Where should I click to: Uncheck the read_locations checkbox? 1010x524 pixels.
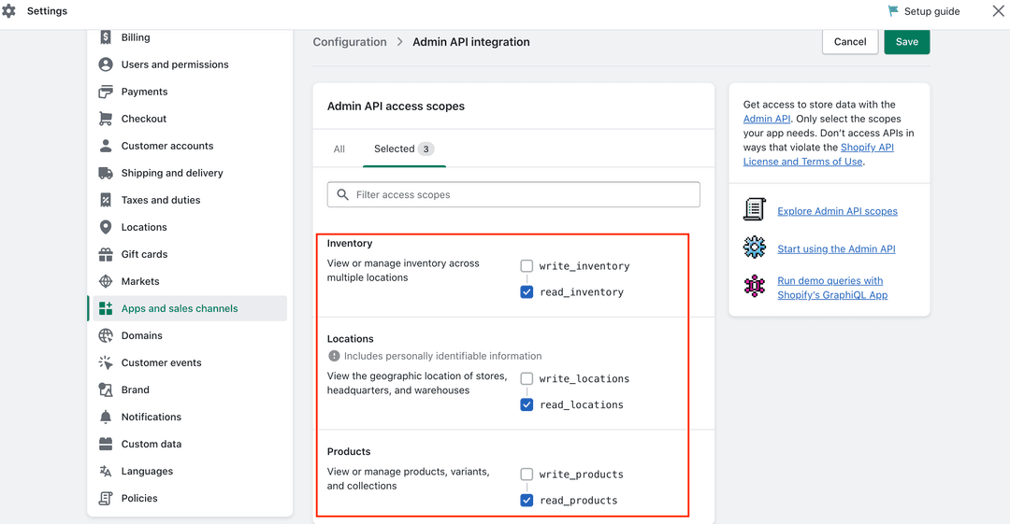coord(527,404)
